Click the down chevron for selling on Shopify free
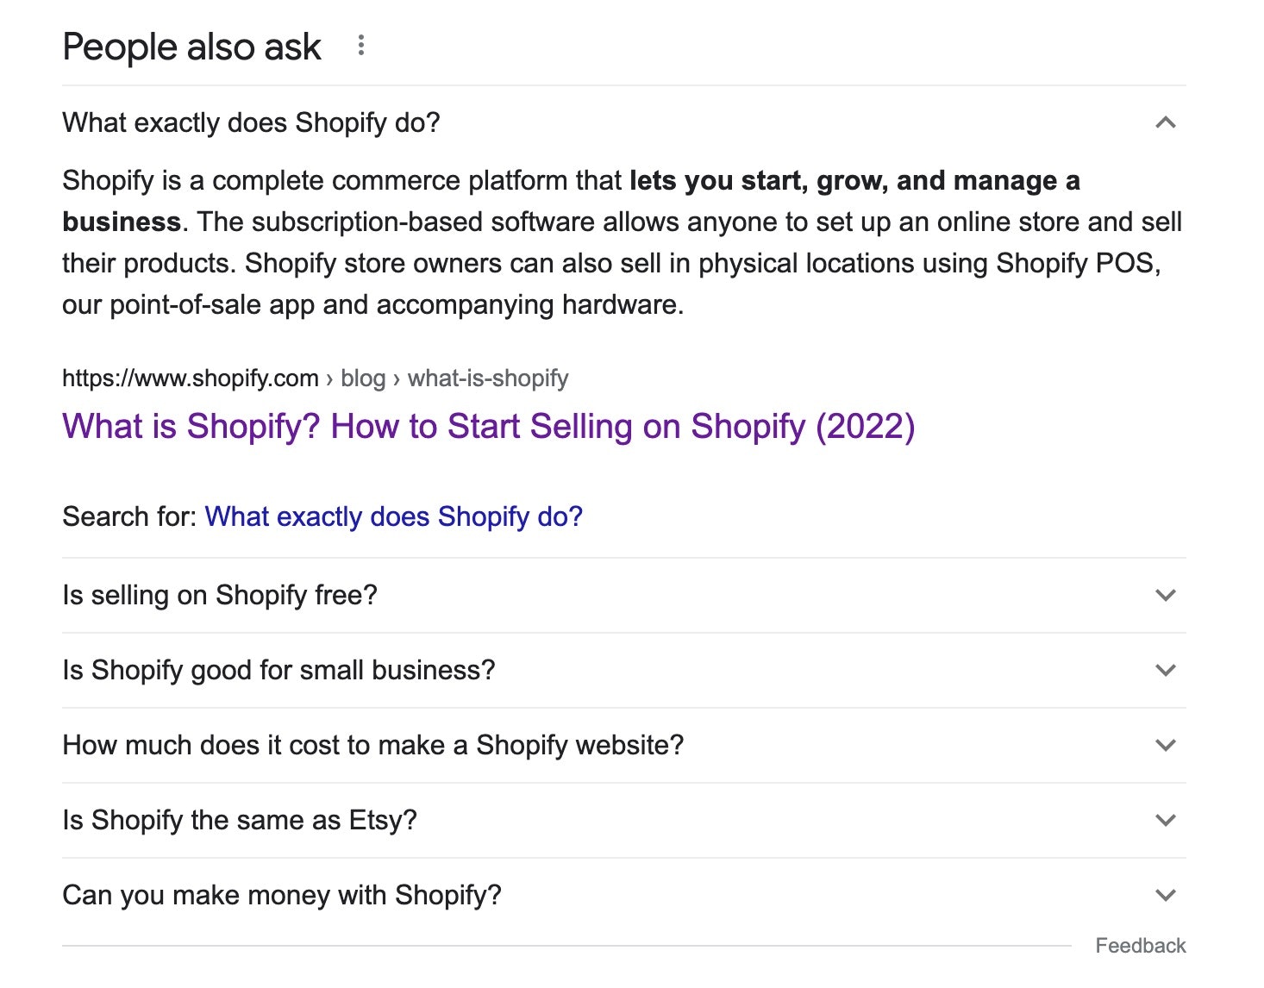Viewport: 1264px width, 988px height. coord(1165,595)
